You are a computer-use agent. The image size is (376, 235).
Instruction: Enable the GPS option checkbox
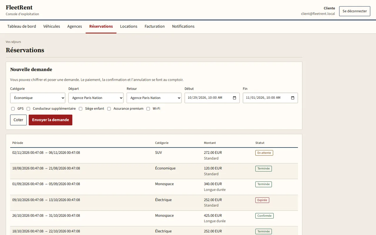(13, 109)
